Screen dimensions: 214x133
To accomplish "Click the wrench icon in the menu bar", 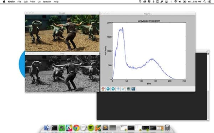I will [162, 2].
